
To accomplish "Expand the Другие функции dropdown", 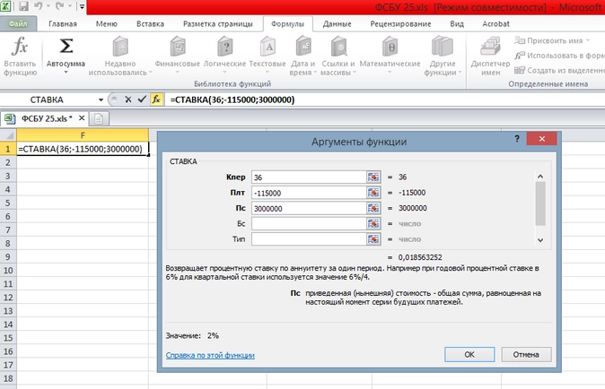I will coord(460,73).
